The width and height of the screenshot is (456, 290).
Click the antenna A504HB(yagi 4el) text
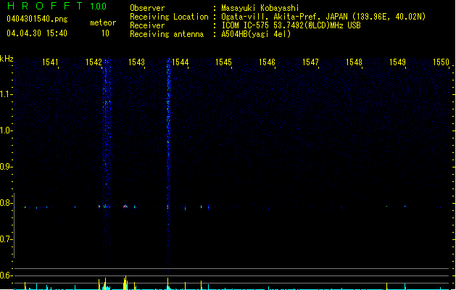pyautogui.click(x=256, y=34)
